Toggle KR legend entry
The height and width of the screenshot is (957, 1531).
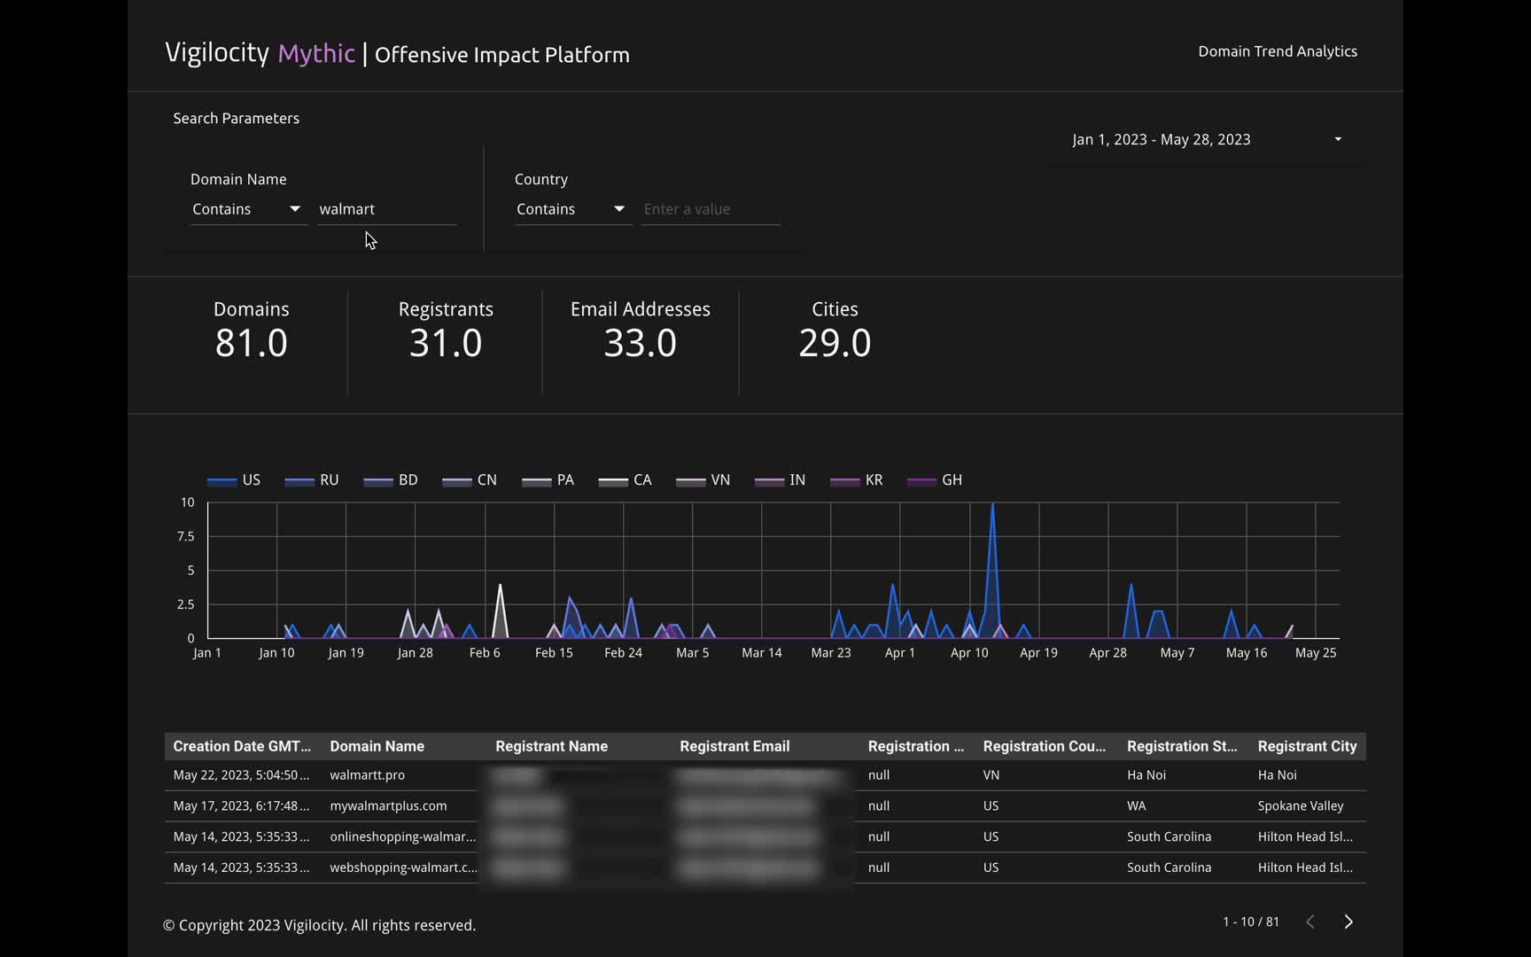857,480
